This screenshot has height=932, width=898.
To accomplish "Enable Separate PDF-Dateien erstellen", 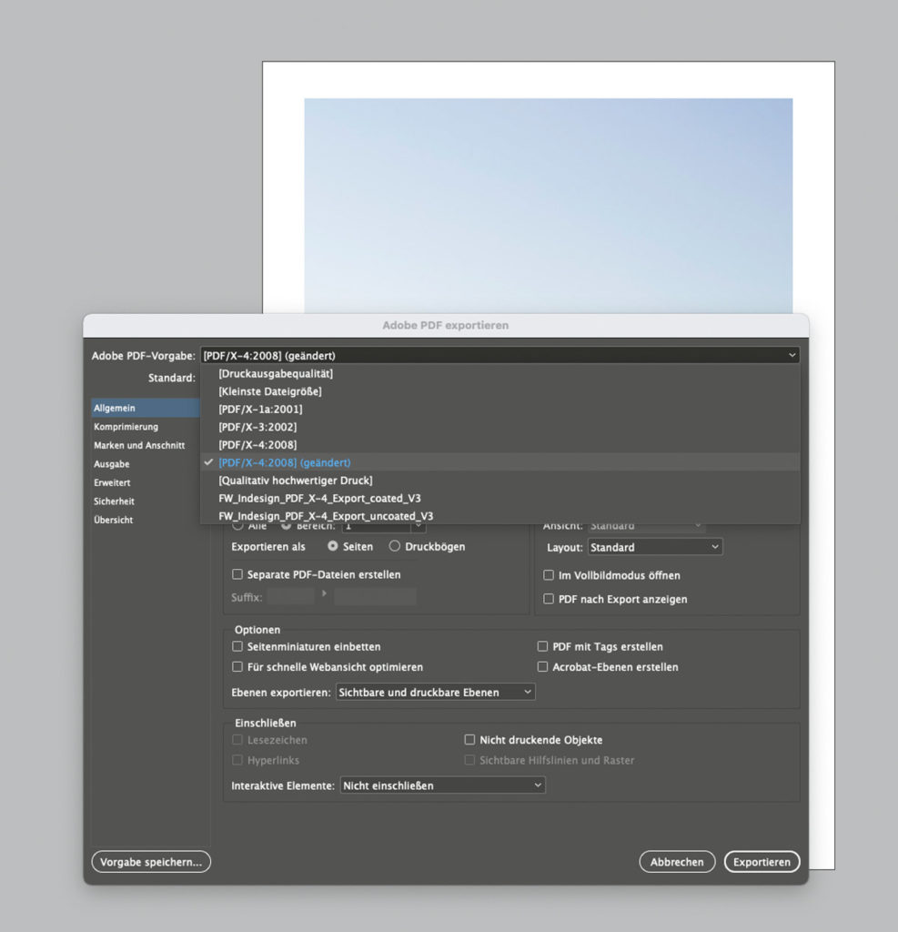I will click(x=237, y=574).
